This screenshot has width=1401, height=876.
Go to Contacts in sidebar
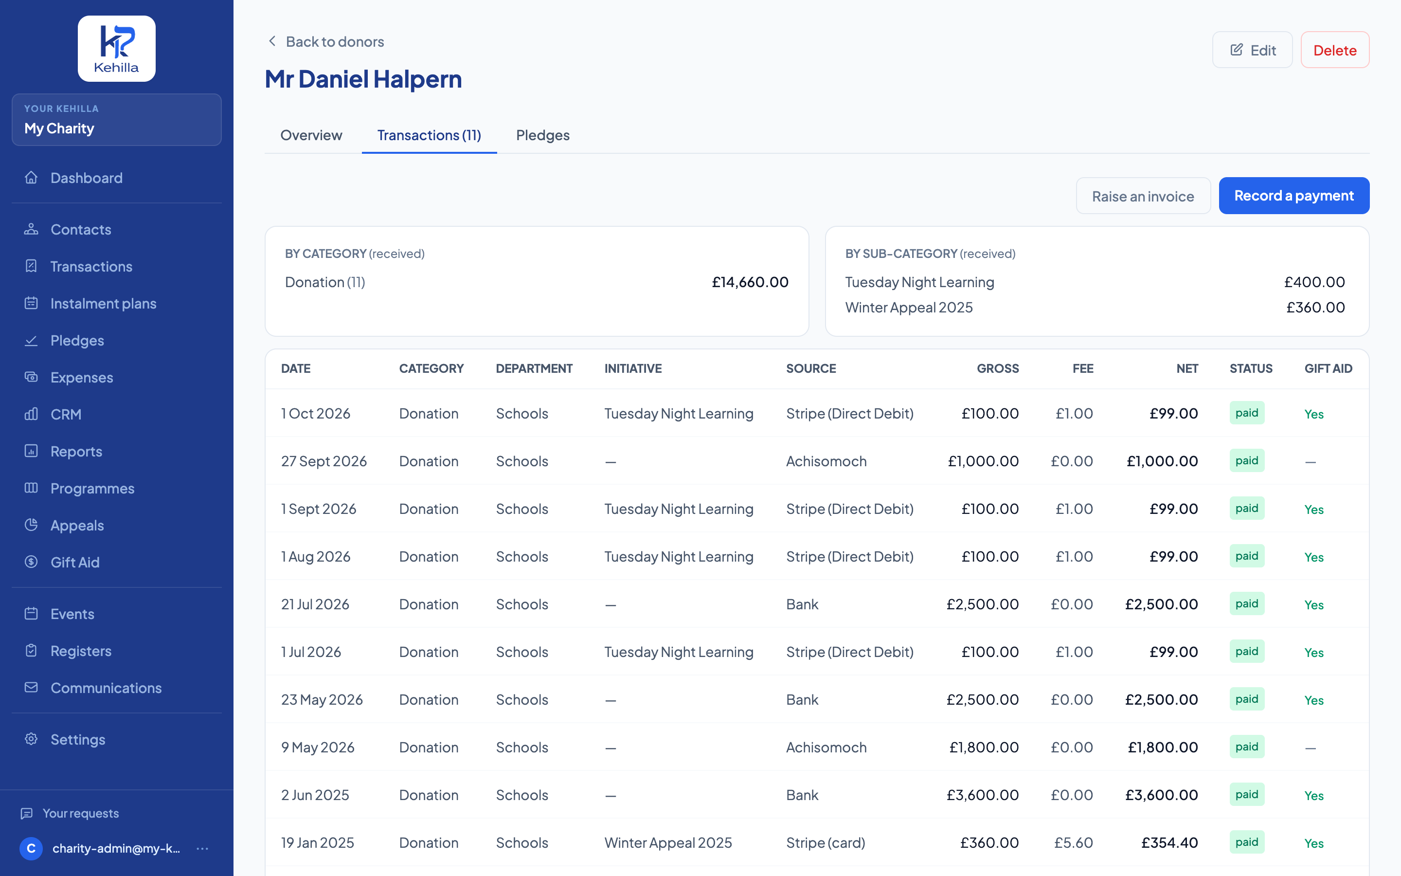[x=116, y=229]
